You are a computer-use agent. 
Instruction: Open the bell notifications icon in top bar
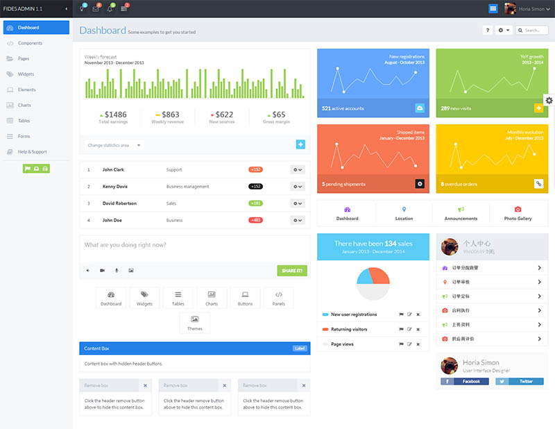click(x=110, y=9)
